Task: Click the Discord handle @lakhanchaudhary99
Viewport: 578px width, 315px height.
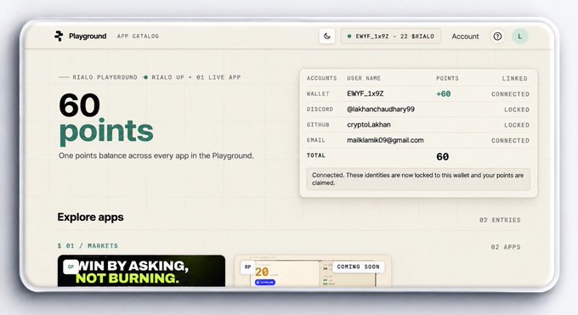Action: tap(381, 109)
